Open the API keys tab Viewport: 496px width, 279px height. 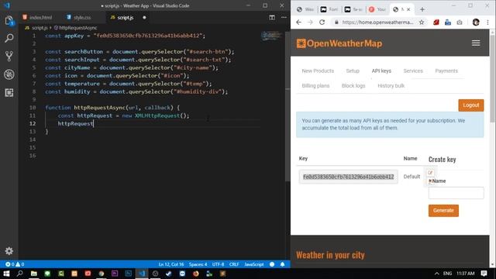[381, 71]
